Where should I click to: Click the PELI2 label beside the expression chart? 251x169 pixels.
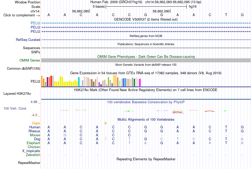35,81
